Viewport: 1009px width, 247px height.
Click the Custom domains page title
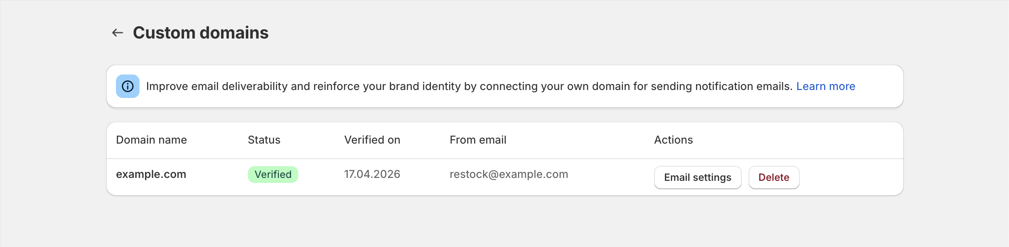[x=200, y=33]
